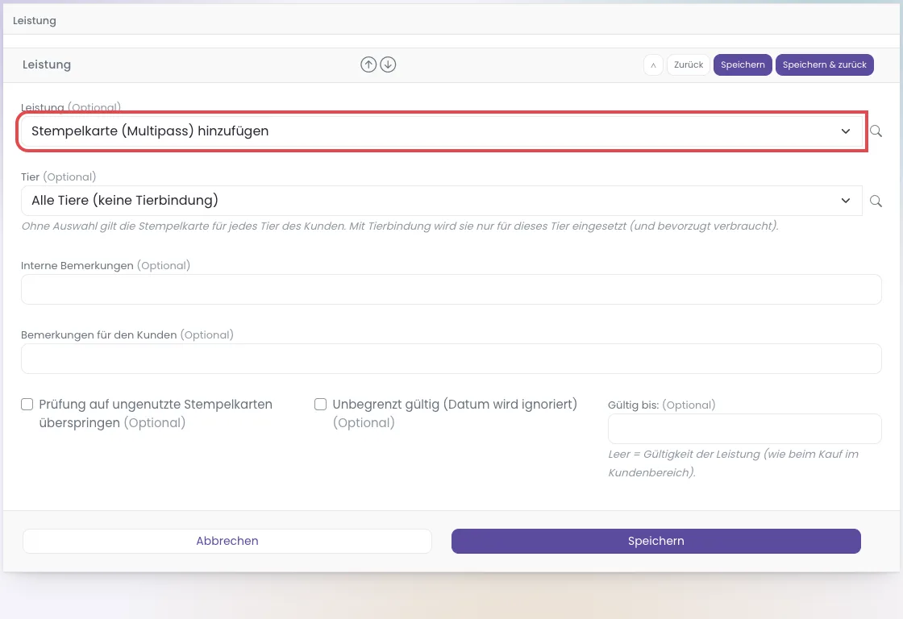Open the Leistung dropdown 'Stempelkarte (Multipass) hinzufügen'
The image size is (903, 619).
[x=441, y=131]
